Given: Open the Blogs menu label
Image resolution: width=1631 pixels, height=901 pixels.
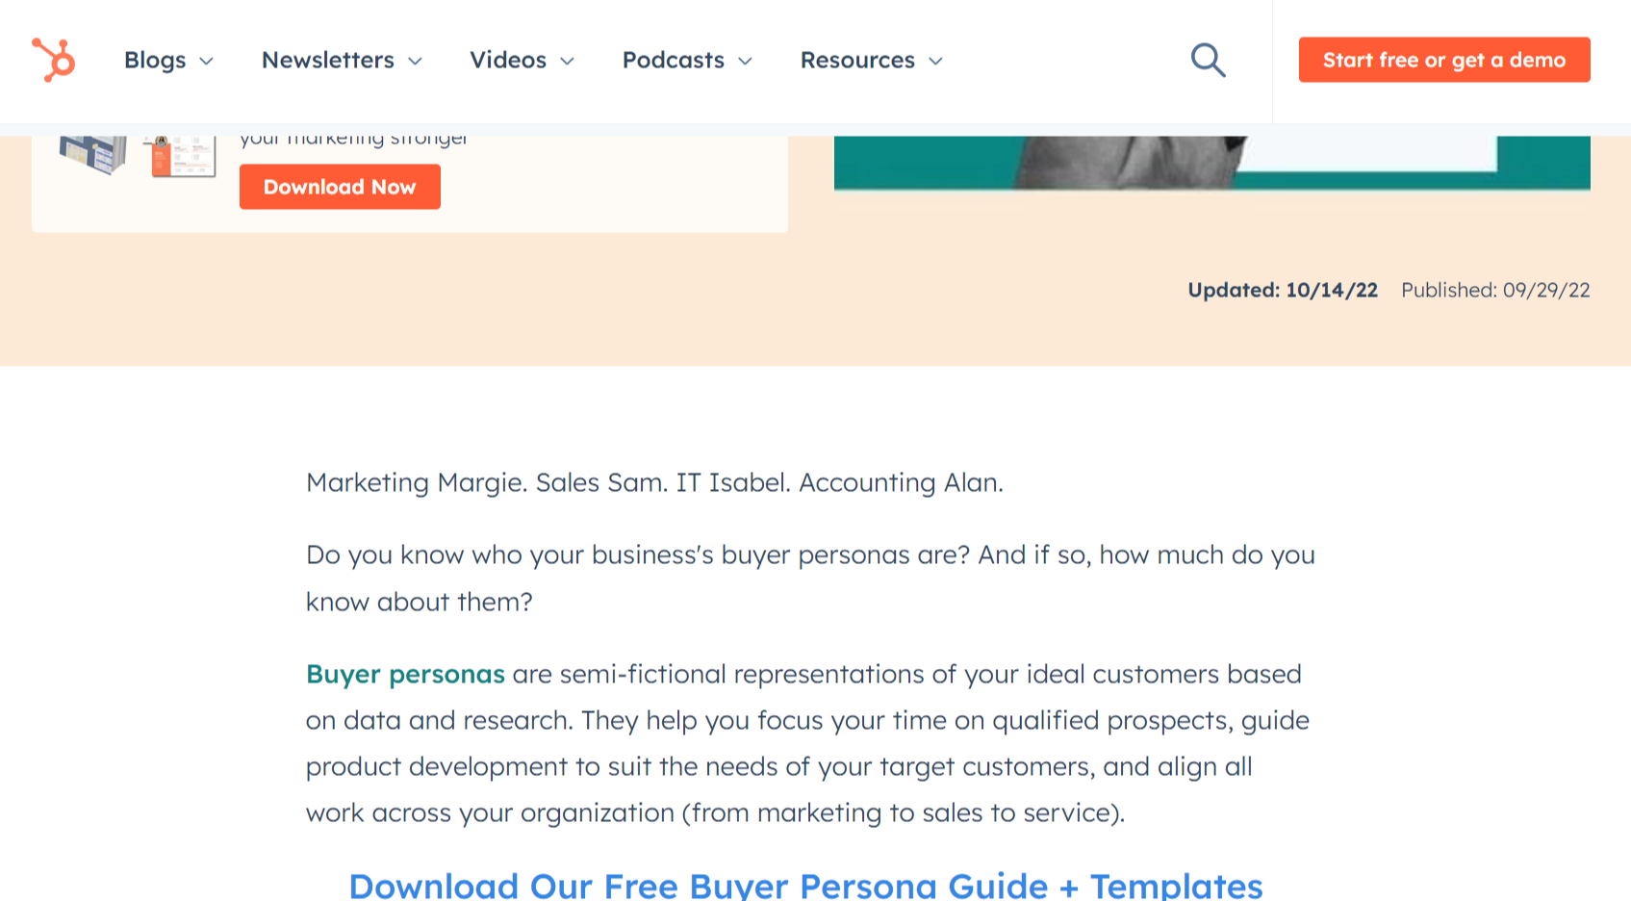Looking at the screenshot, I should 155,61.
